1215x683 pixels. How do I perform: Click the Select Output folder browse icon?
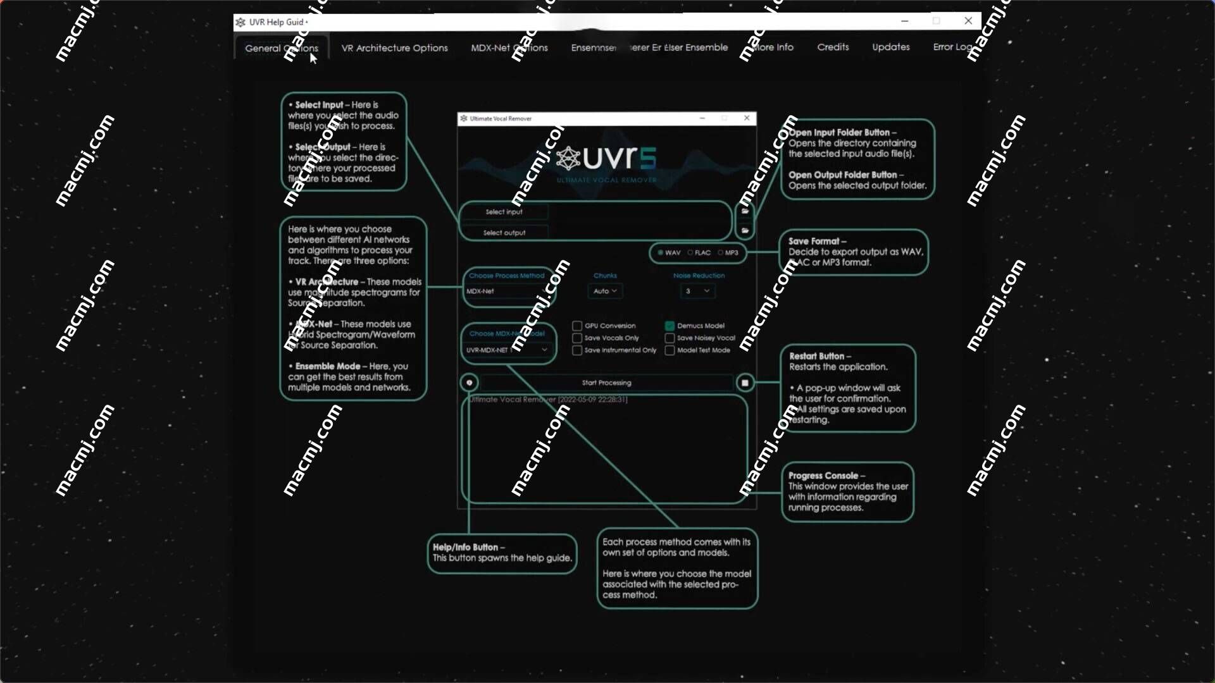tap(745, 232)
